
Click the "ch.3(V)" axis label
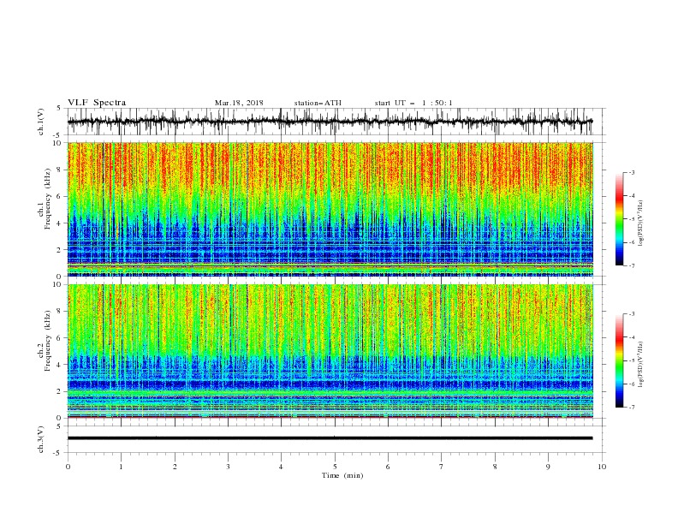[x=41, y=439]
